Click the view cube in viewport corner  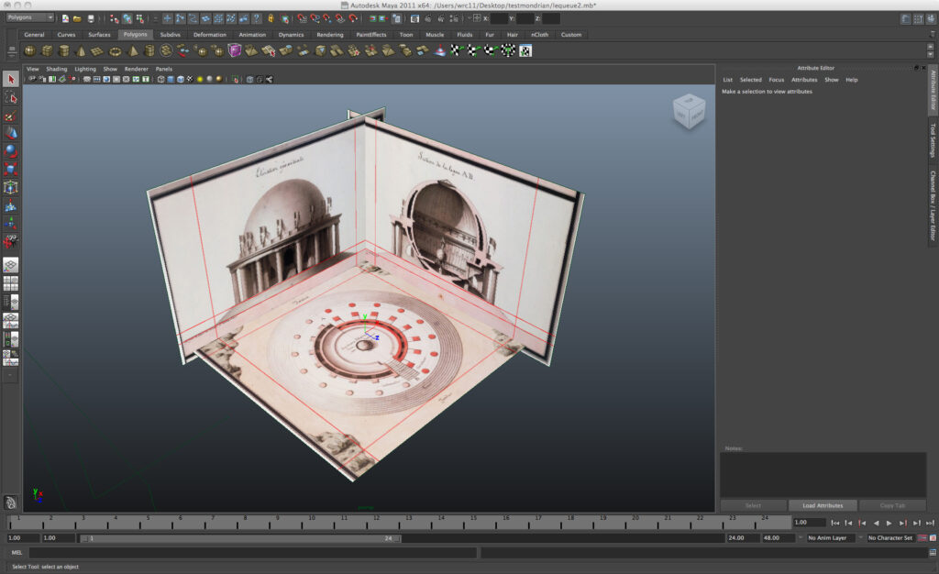(690, 111)
